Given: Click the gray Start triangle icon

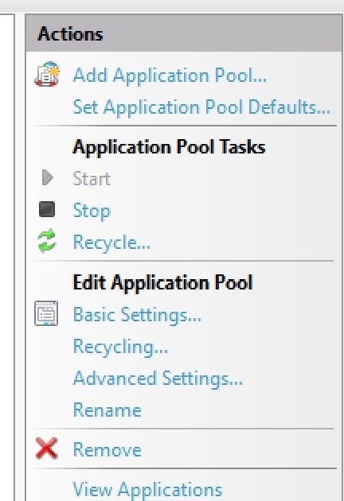Looking at the screenshot, I should 47,177.
